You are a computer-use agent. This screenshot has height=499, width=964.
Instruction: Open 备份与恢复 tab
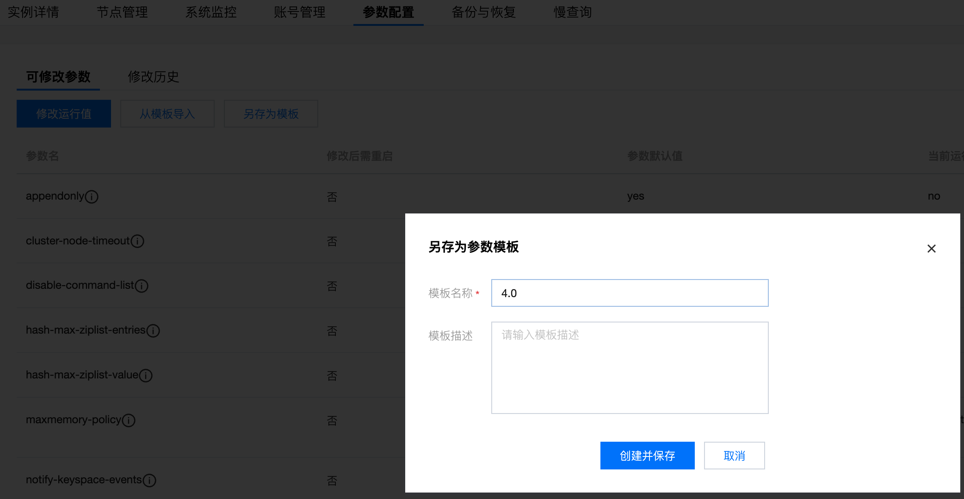click(483, 12)
